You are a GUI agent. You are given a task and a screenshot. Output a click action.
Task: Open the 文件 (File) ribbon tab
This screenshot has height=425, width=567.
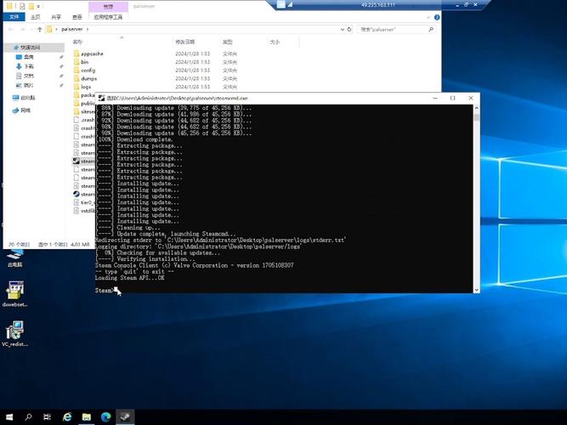point(14,17)
